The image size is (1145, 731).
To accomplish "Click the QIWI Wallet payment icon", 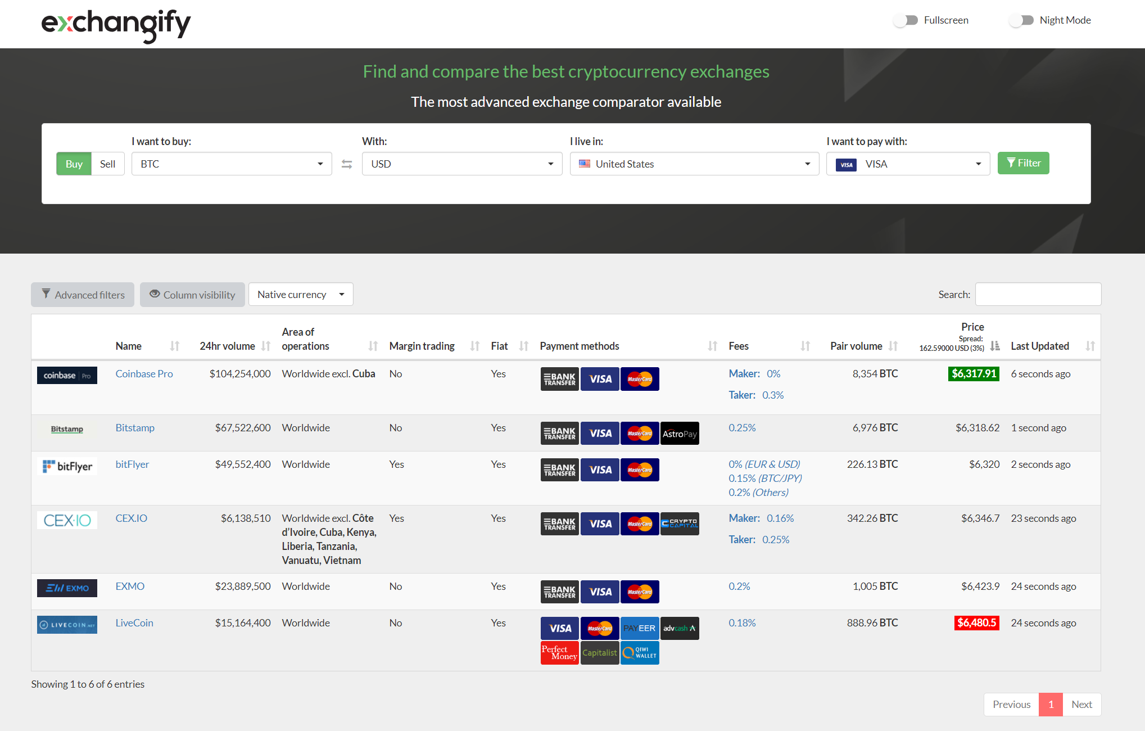I will point(640,653).
